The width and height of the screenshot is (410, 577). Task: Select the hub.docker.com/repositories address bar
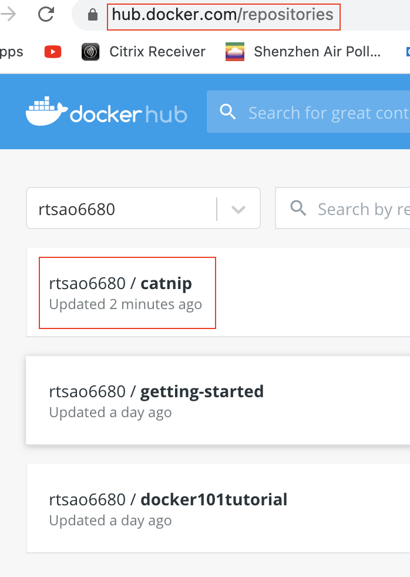click(223, 15)
